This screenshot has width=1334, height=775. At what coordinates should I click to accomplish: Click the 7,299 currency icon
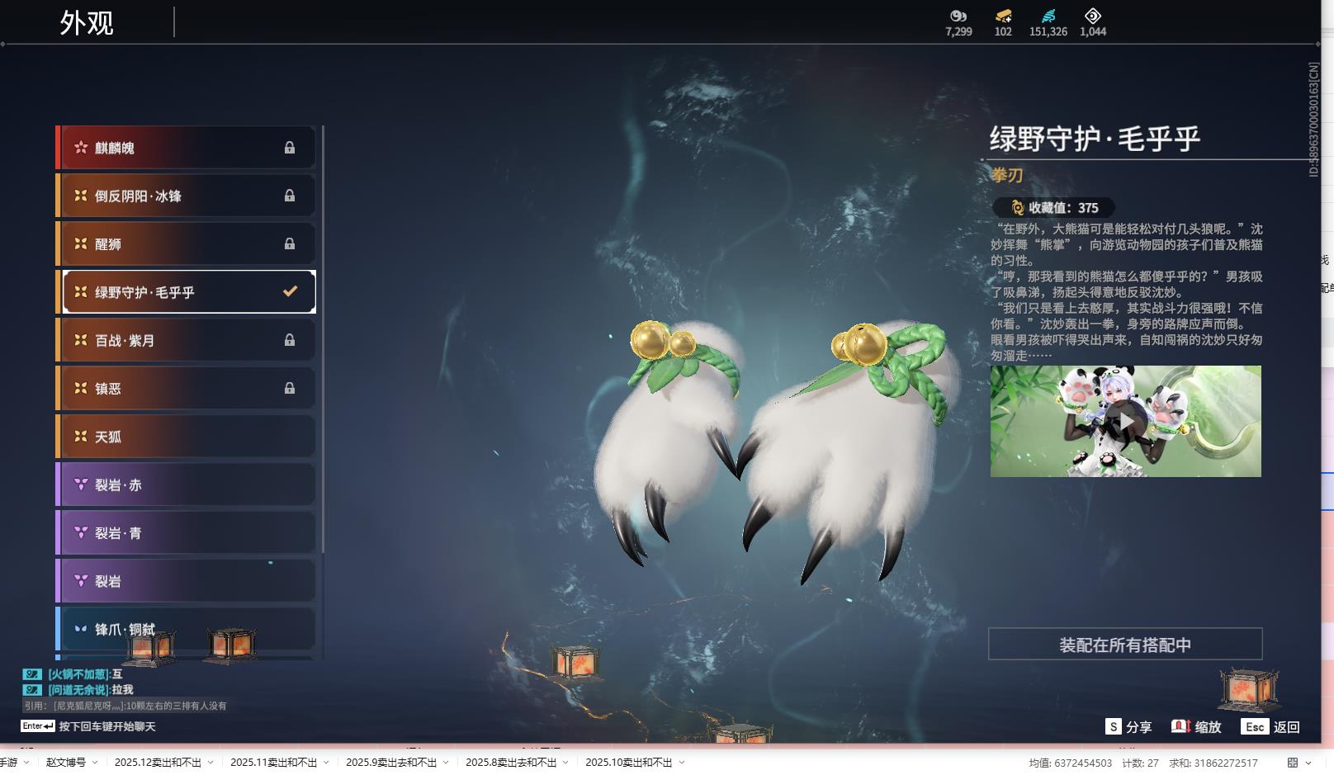[x=958, y=16]
